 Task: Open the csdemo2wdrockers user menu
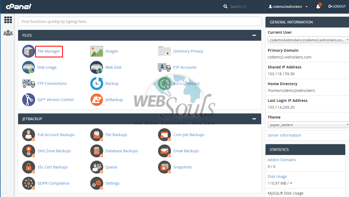pyautogui.click(x=288, y=6)
